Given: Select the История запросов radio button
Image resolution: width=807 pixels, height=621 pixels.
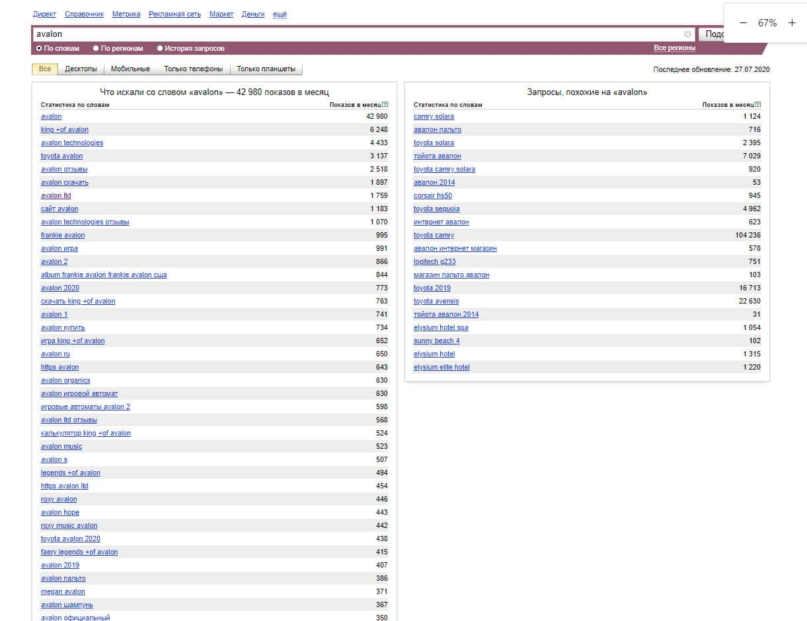Looking at the screenshot, I should tap(160, 48).
